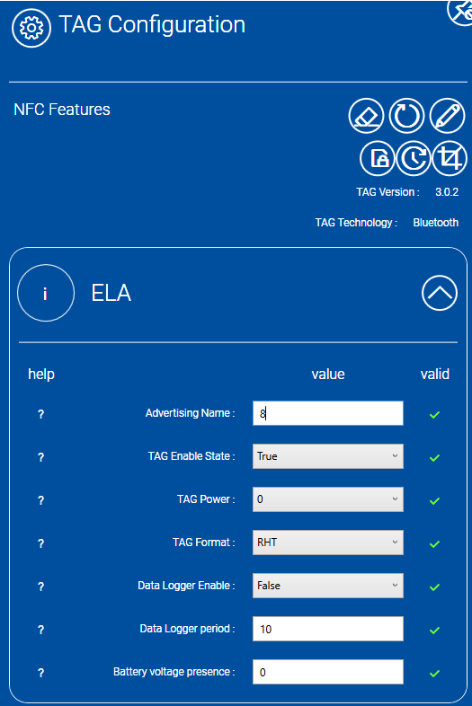Viewport: 472px width, 706px height.
Task: Click the help question mark for TAG Power
Action: [x=41, y=500]
